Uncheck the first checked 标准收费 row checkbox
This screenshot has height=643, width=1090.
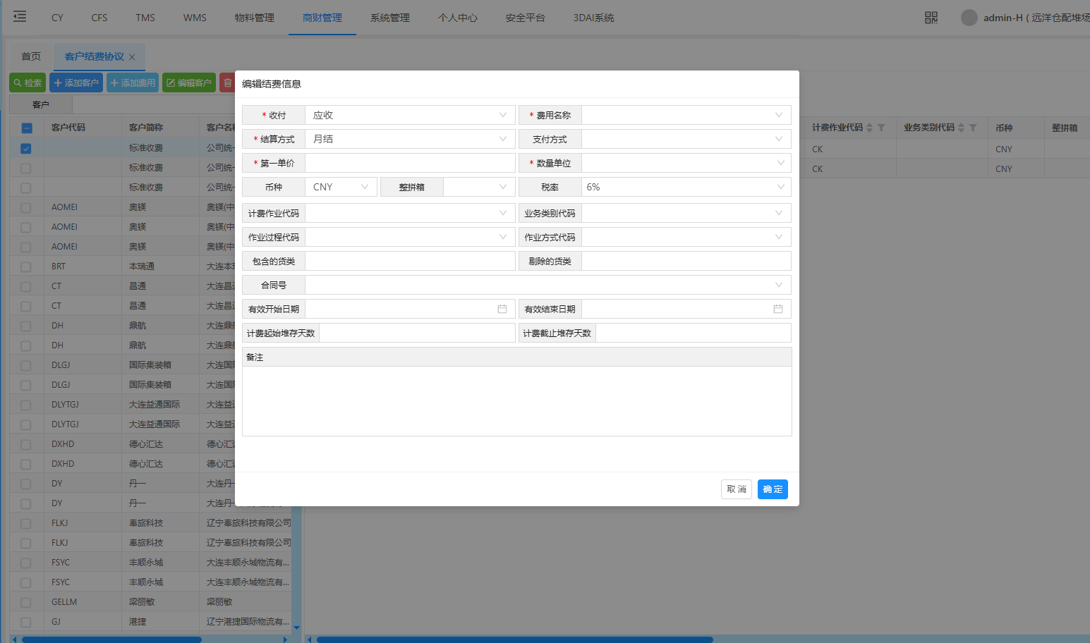(26, 148)
